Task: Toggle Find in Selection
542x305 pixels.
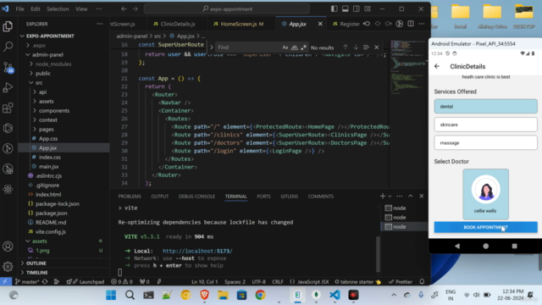Action: pyautogui.click(x=366, y=47)
